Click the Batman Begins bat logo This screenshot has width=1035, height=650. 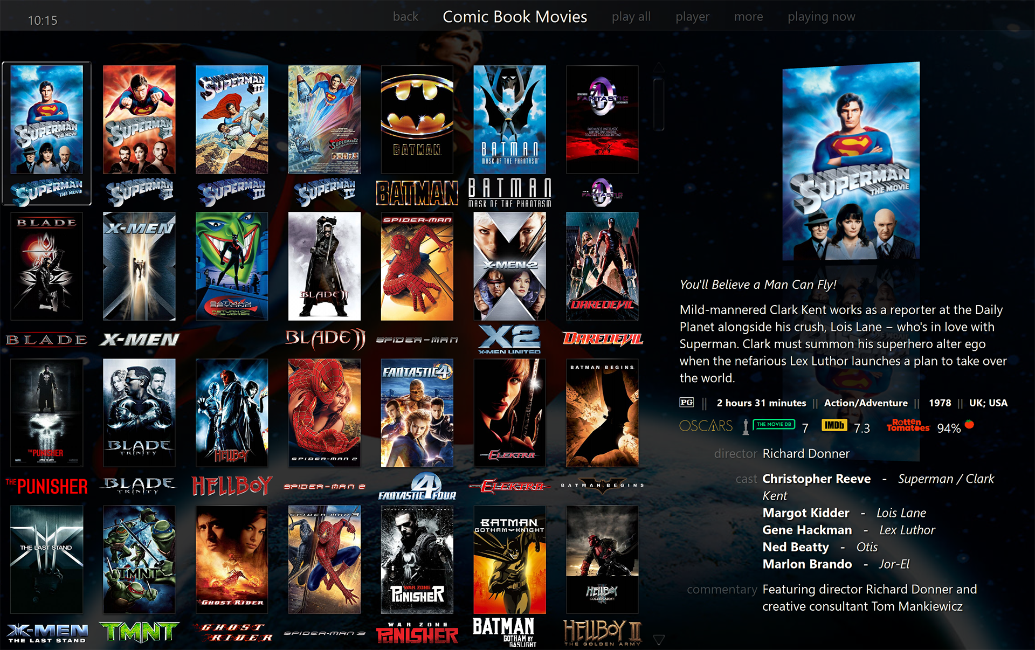602,486
